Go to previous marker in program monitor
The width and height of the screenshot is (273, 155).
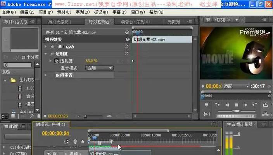pyautogui.click(x=218, y=105)
